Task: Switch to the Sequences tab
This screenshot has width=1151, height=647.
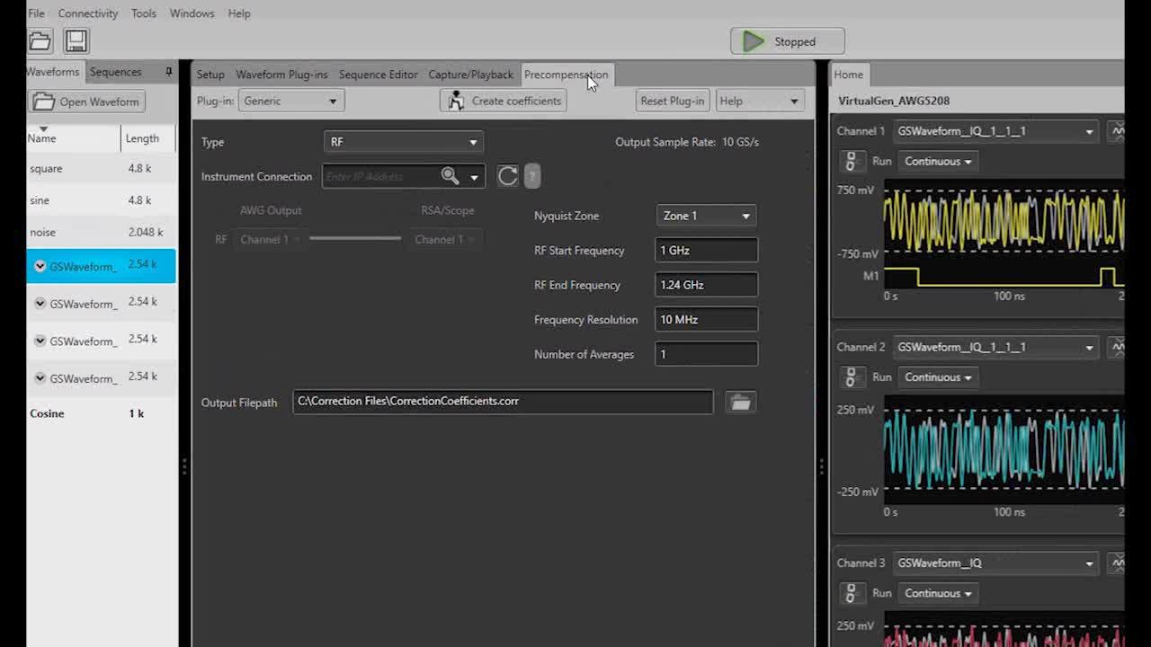Action: pyautogui.click(x=115, y=72)
